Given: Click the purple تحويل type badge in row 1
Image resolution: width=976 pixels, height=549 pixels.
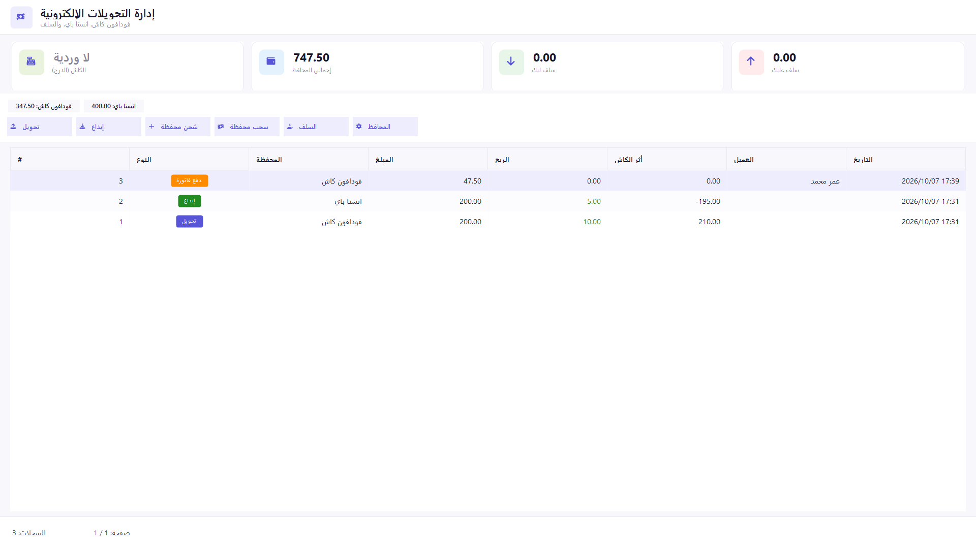Looking at the screenshot, I should coord(190,221).
